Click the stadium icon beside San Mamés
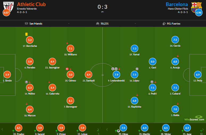206x135 pixels. 26,23
